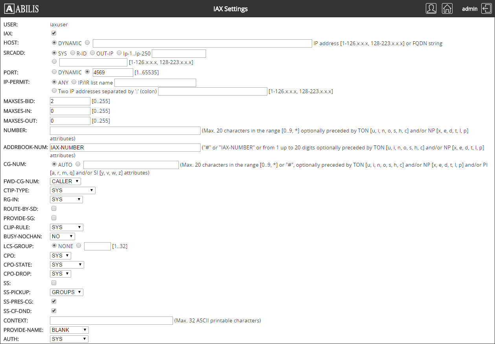Screen dimensions: 495x344
Task: Click the ABILIS logo
Action: 22,9
